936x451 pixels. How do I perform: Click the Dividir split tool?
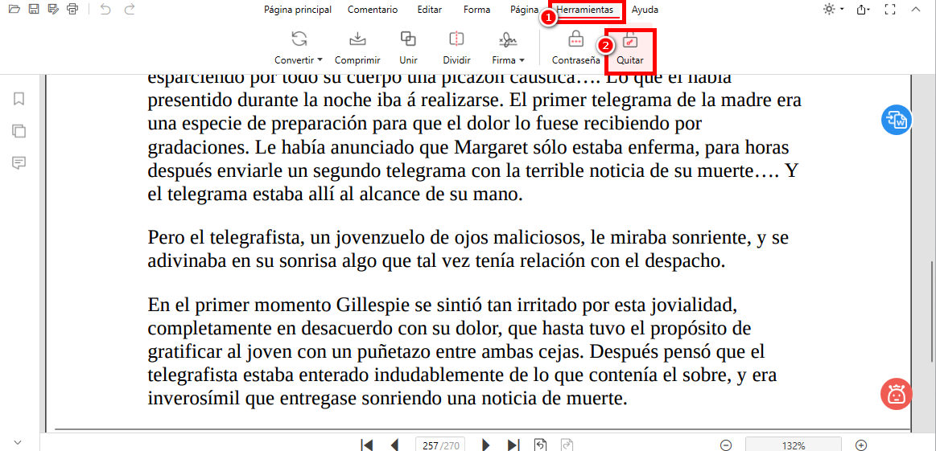pos(456,47)
